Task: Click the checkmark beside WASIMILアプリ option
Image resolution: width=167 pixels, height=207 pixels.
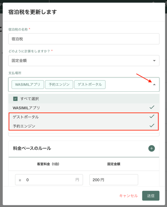Action: click(152, 107)
